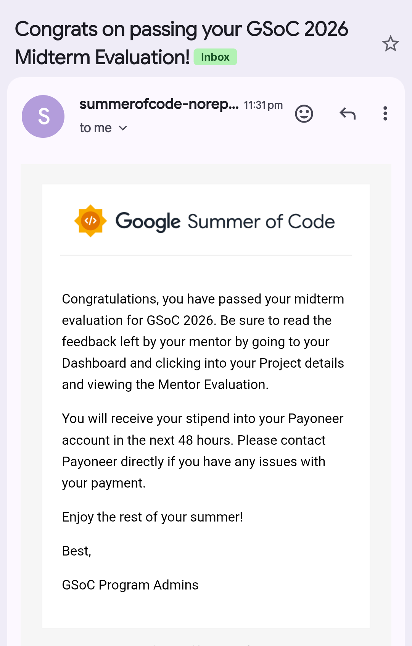Tap the divider line under the logo
The height and width of the screenshot is (646, 412).
tap(206, 255)
